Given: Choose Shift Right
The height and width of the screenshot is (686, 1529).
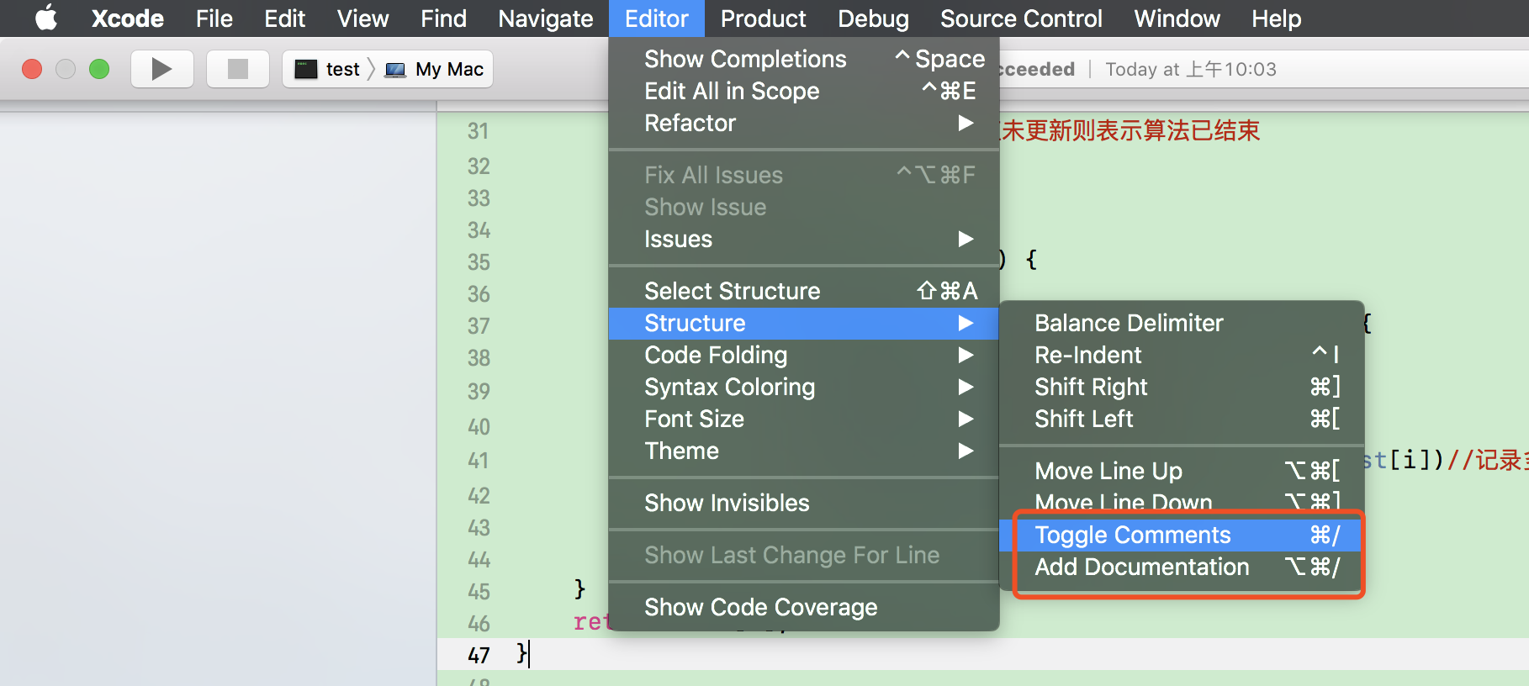Looking at the screenshot, I should (1182, 387).
